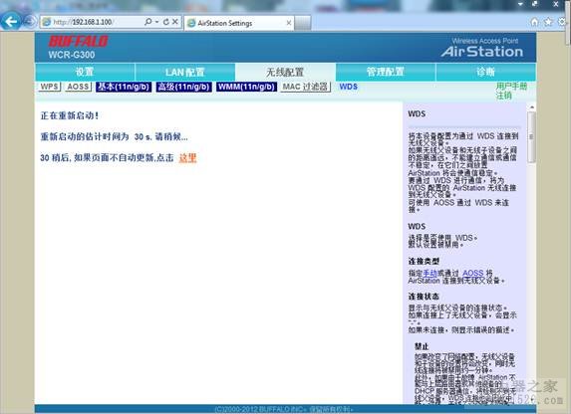Viewport: 571px width, 414px height.
Task: Go back with the browser back arrow
Action: pos(11,22)
